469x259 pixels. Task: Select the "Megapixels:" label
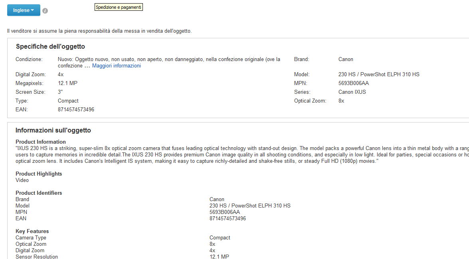(29, 83)
